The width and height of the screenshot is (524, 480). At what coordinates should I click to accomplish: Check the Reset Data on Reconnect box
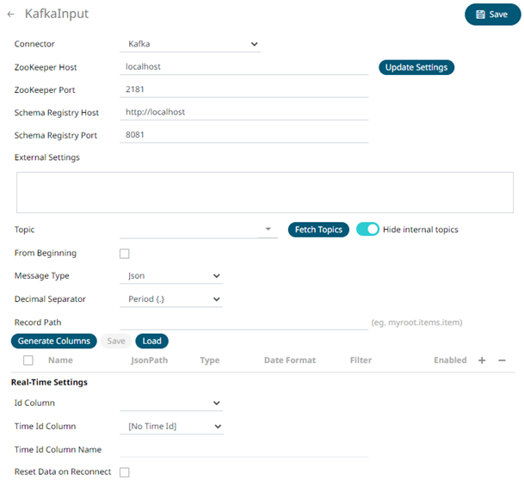[125, 472]
